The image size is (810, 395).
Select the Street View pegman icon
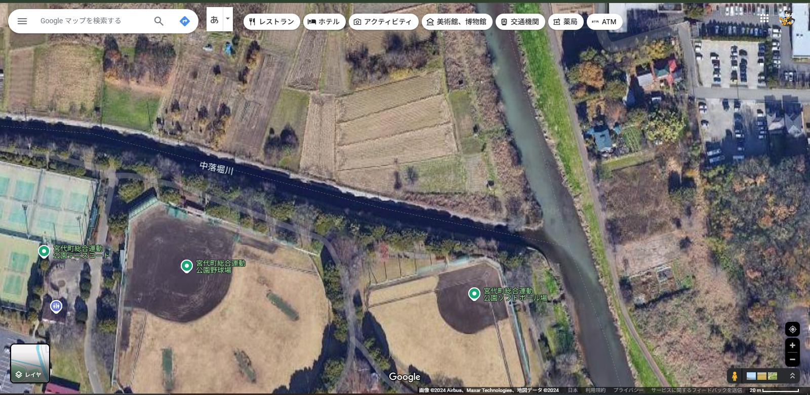(x=734, y=376)
